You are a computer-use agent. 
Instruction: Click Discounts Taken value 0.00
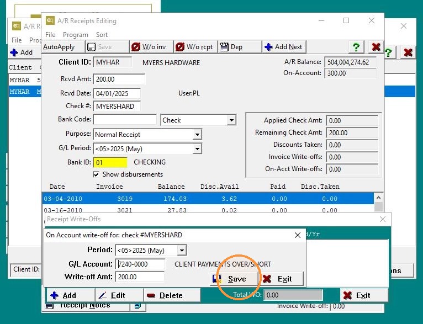pyautogui.click(x=352, y=145)
